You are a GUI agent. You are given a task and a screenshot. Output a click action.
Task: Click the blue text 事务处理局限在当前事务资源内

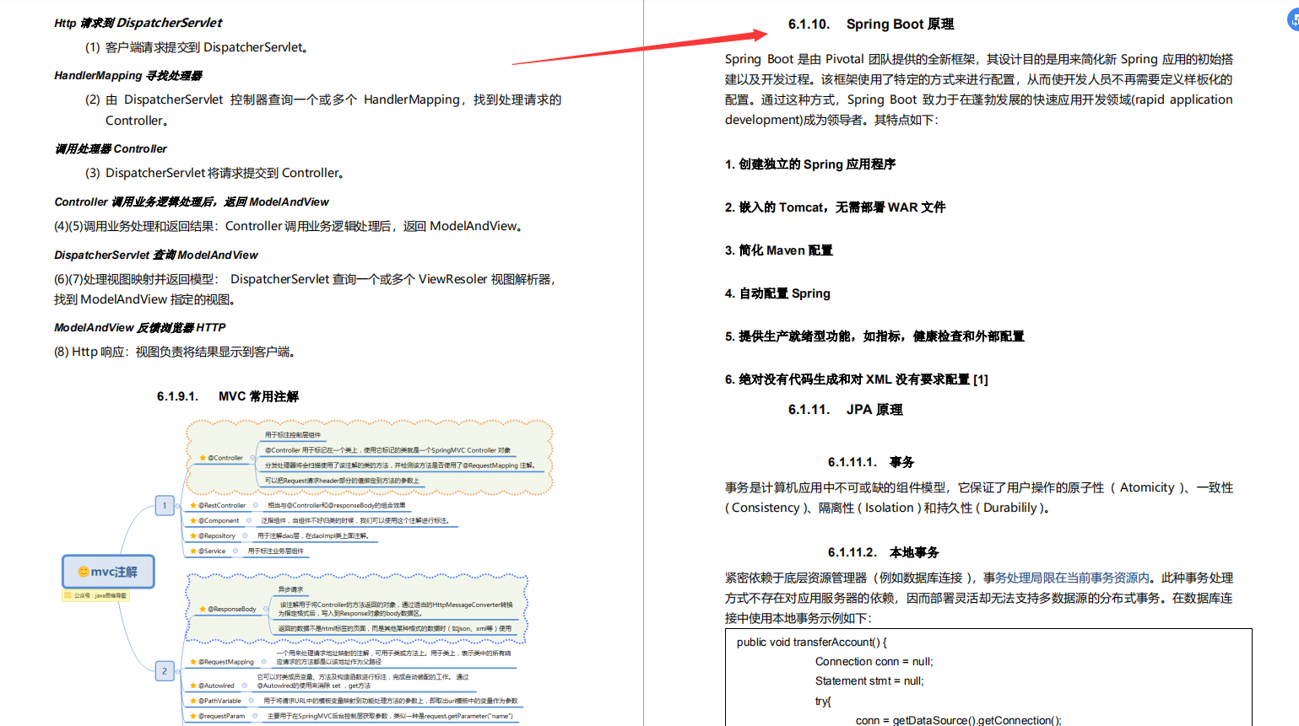tap(1066, 578)
